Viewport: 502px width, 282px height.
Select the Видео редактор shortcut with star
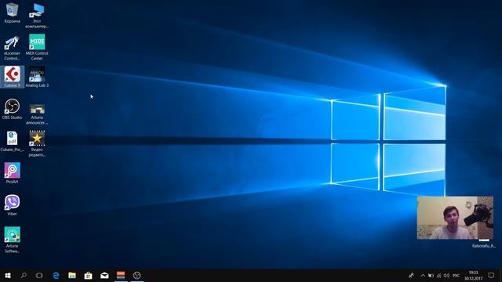(37, 143)
